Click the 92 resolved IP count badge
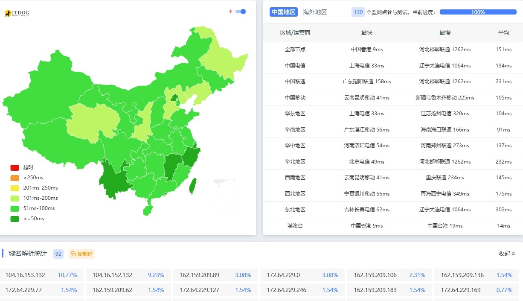Image resolution: width=523 pixels, height=301 pixels. pos(58,254)
